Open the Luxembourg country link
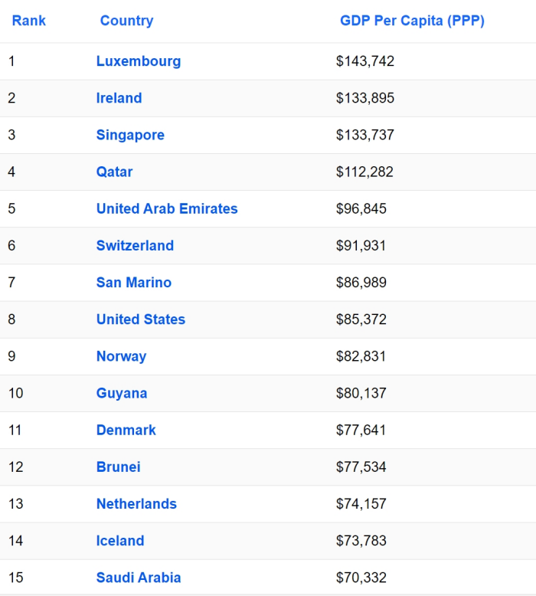Viewport: 536px width, 596px height. 139,61
